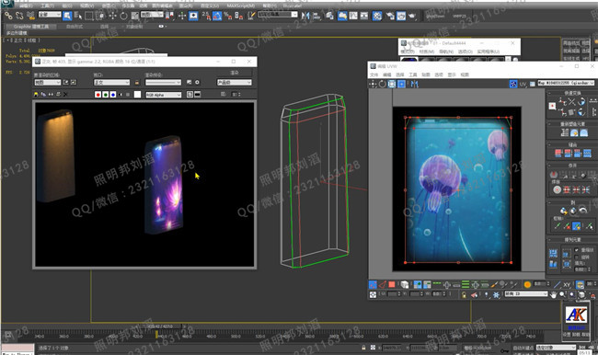The image size is (598, 355).
Task: Click the Mirror tool in main toolbar
Action: (305, 16)
